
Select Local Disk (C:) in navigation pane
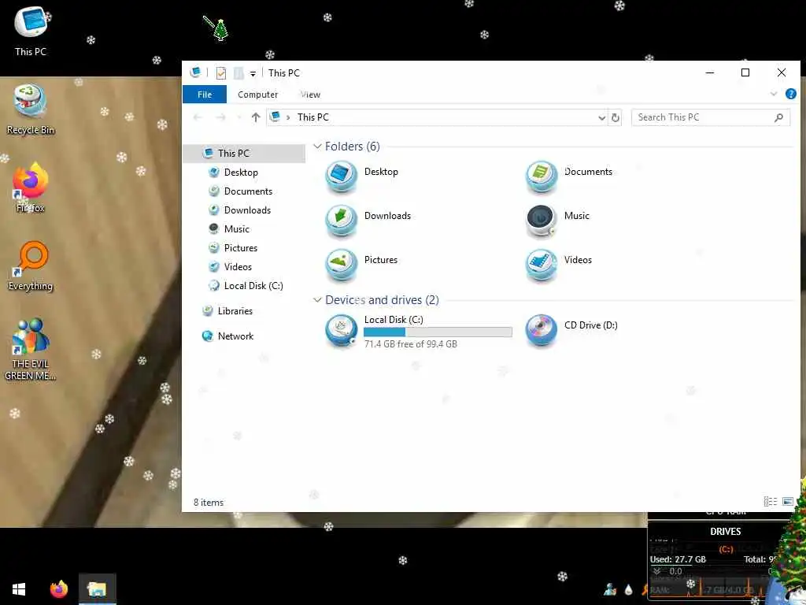click(253, 285)
